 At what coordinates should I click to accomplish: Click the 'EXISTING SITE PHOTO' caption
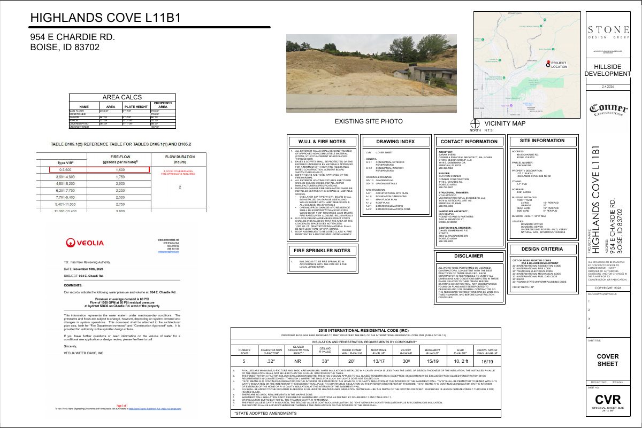369,122
